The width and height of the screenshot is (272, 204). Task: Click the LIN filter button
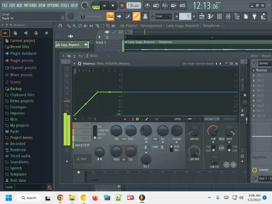(221, 148)
